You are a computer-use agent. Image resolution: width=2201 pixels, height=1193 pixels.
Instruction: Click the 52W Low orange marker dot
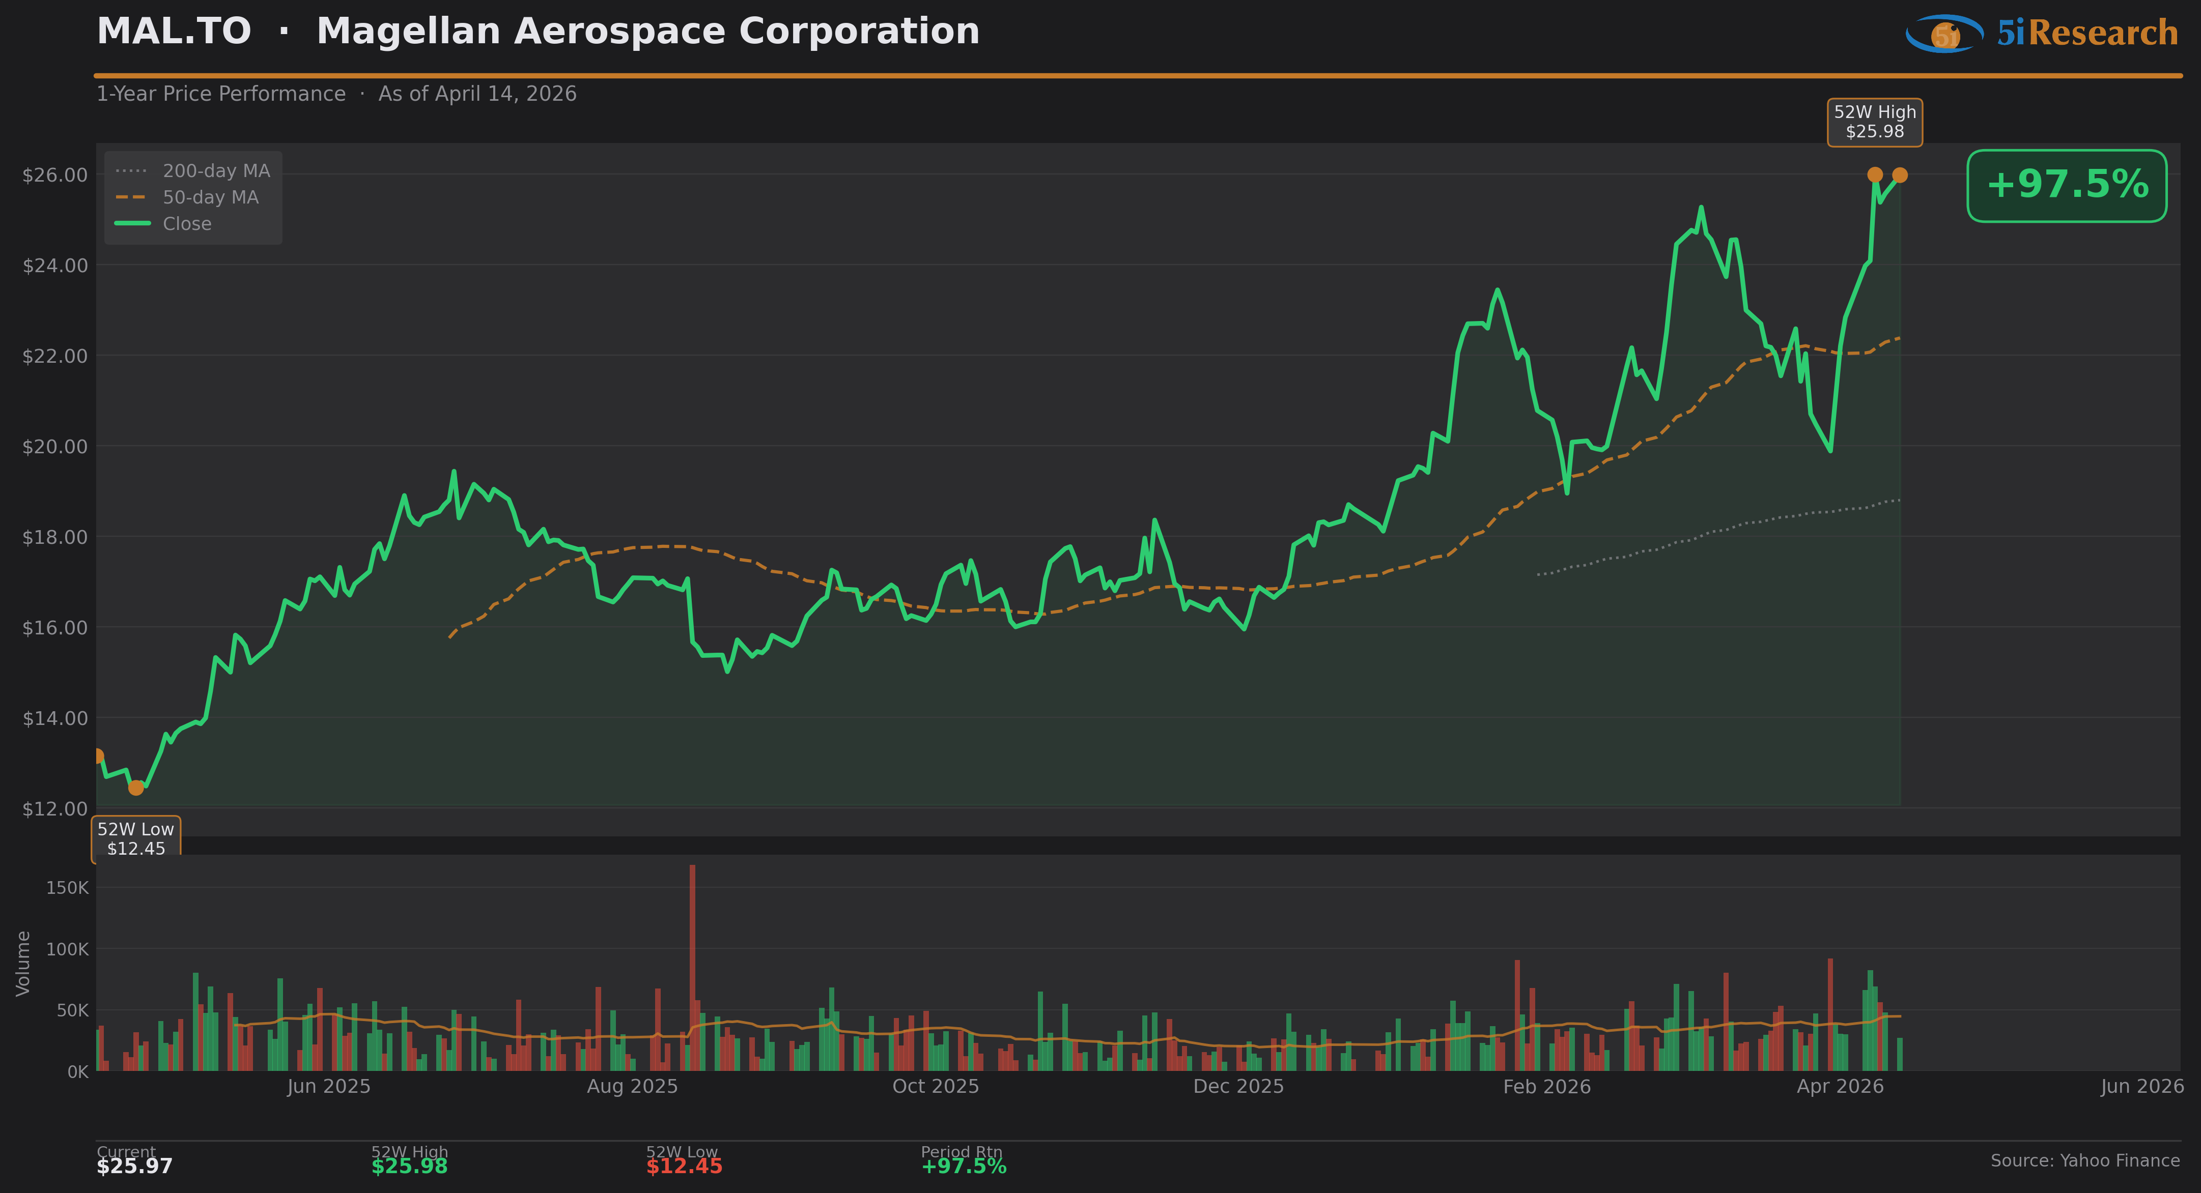136,788
